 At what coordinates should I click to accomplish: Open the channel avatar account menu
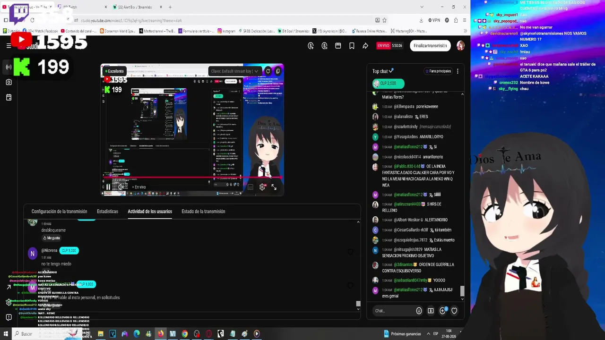(460, 46)
